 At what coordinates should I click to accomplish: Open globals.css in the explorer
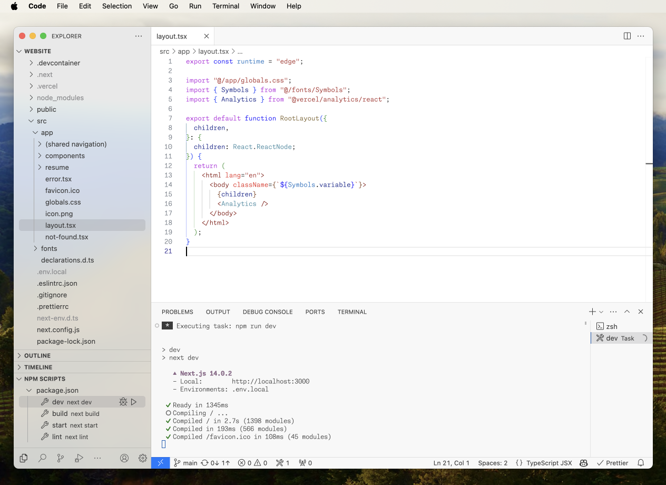point(63,202)
